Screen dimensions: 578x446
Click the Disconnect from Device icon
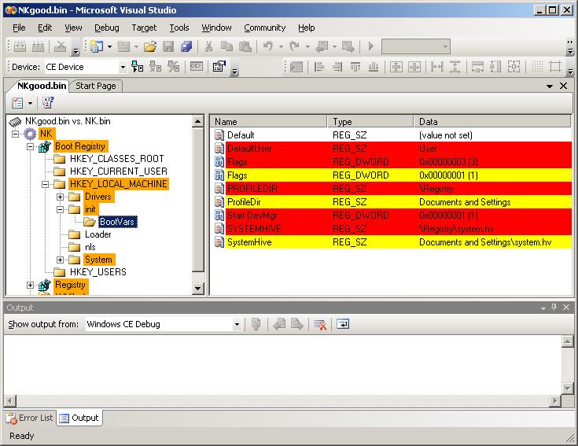click(155, 67)
